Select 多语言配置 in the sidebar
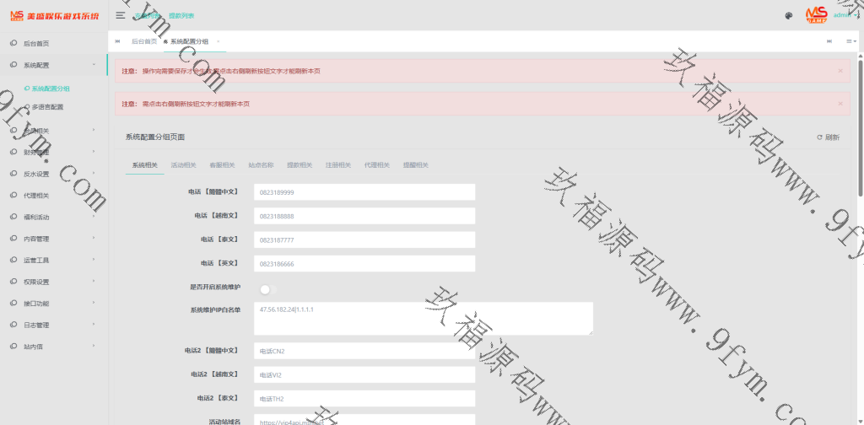 [x=47, y=107]
